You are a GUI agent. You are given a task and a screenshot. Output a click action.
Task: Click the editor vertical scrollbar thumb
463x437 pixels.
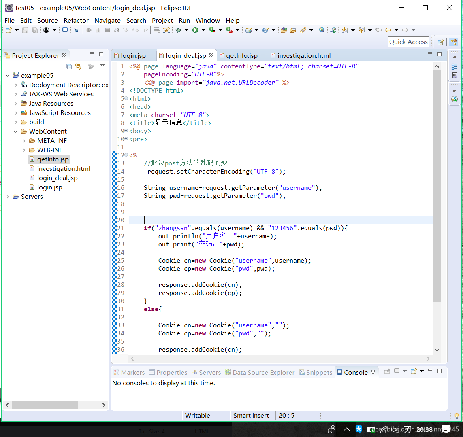437,187
